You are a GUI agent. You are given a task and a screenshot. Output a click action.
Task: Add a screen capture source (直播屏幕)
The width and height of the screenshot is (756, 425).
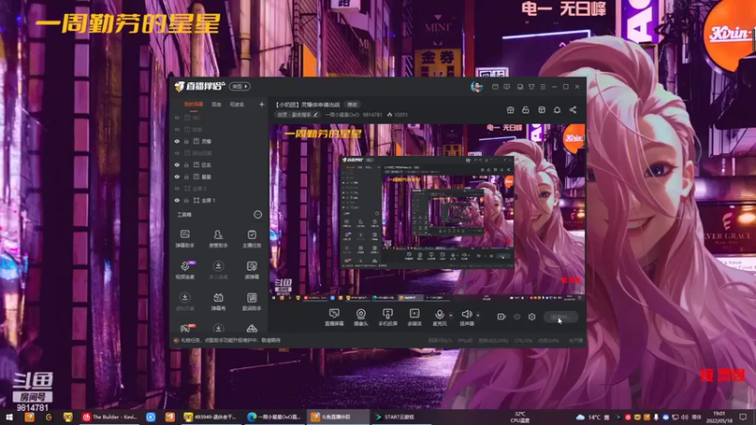[x=335, y=317]
